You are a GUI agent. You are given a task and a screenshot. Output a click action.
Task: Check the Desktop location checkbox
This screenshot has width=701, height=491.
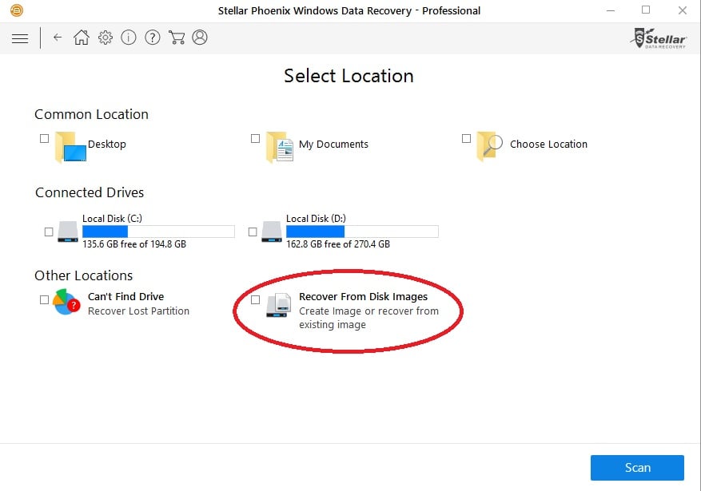44,138
